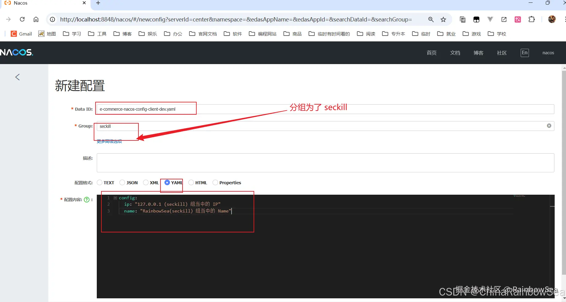
Task: Open a new browser tab
Action: pos(98,3)
